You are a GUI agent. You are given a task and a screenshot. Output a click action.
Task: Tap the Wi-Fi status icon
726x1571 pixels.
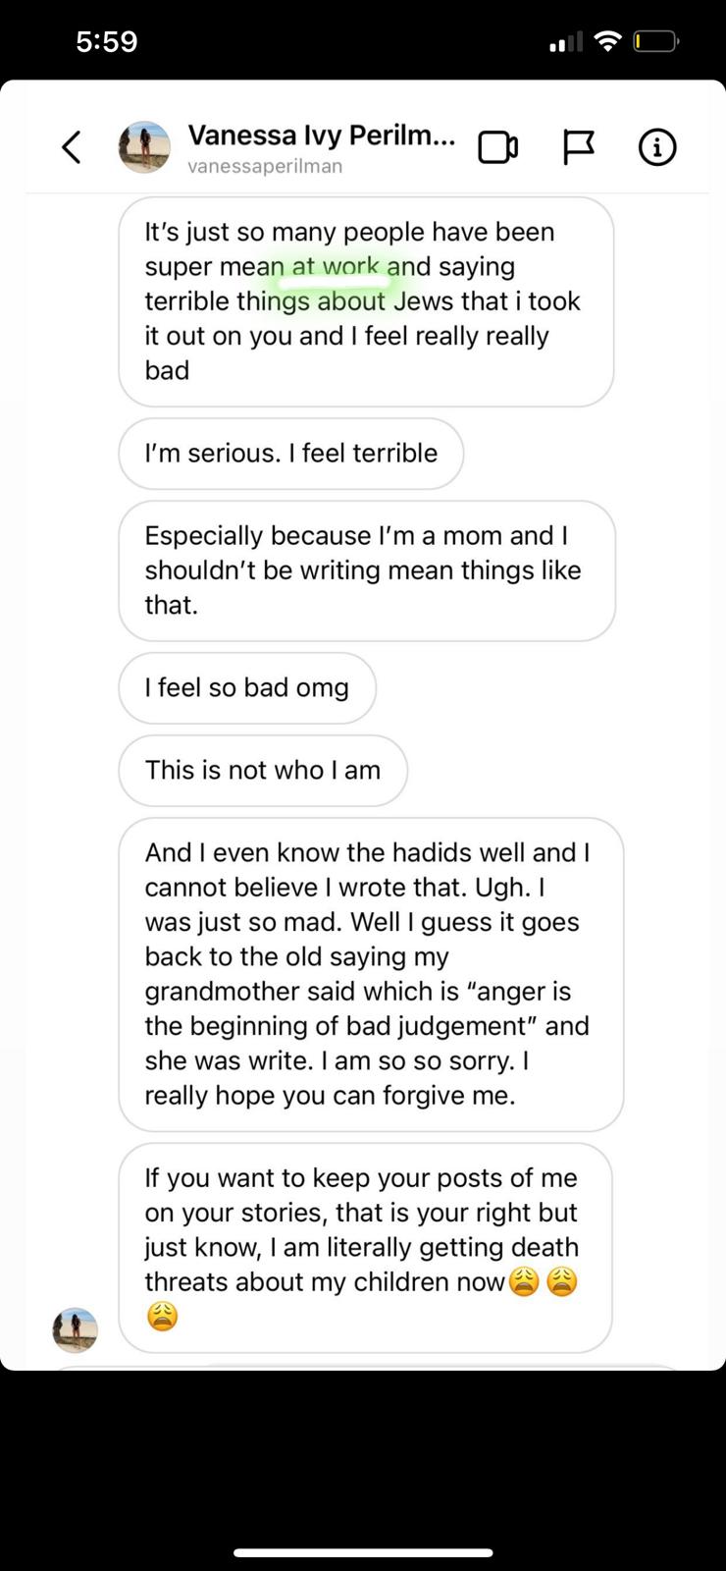[x=608, y=41]
